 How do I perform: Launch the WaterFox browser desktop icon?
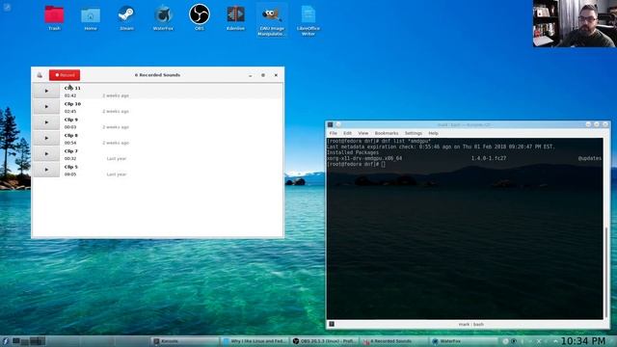(163, 18)
